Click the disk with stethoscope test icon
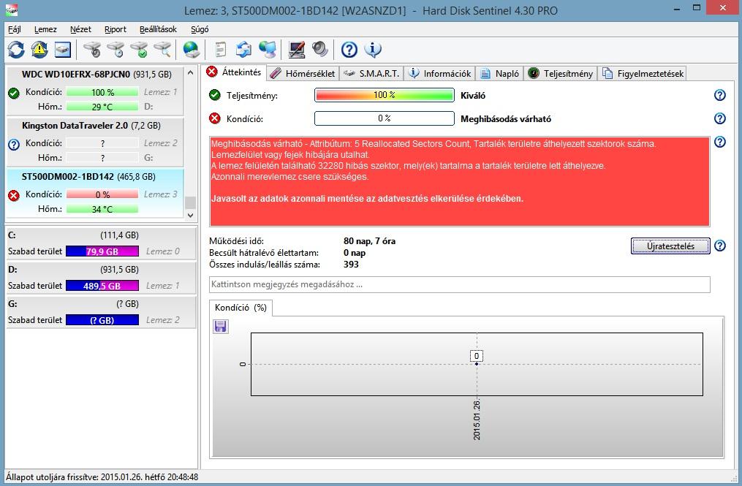Viewport: 742px width, 486px height. pyautogui.click(x=92, y=49)
